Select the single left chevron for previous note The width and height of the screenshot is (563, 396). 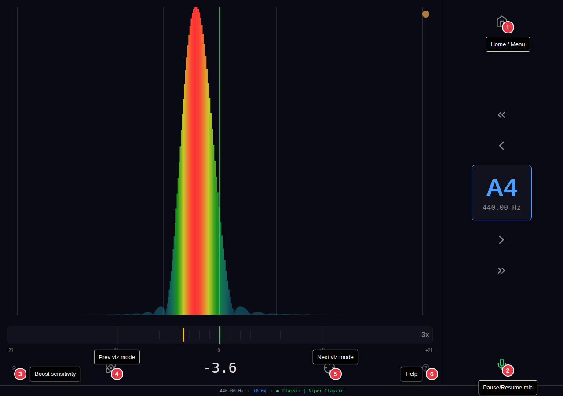[501, 145]
